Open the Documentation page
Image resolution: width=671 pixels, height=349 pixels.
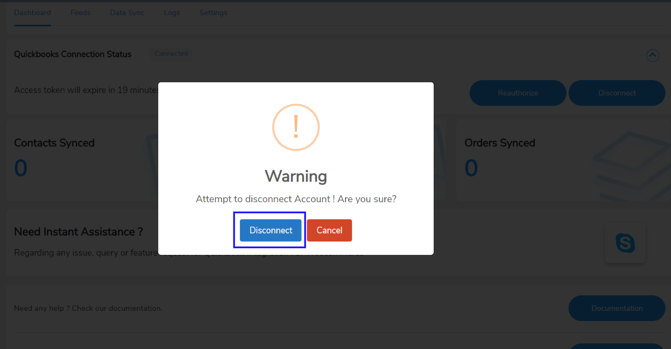click(617, 308)
